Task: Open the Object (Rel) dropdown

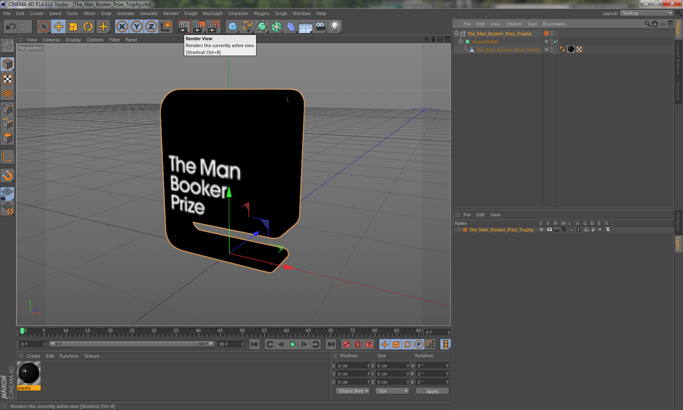Action: coord(353,391)
